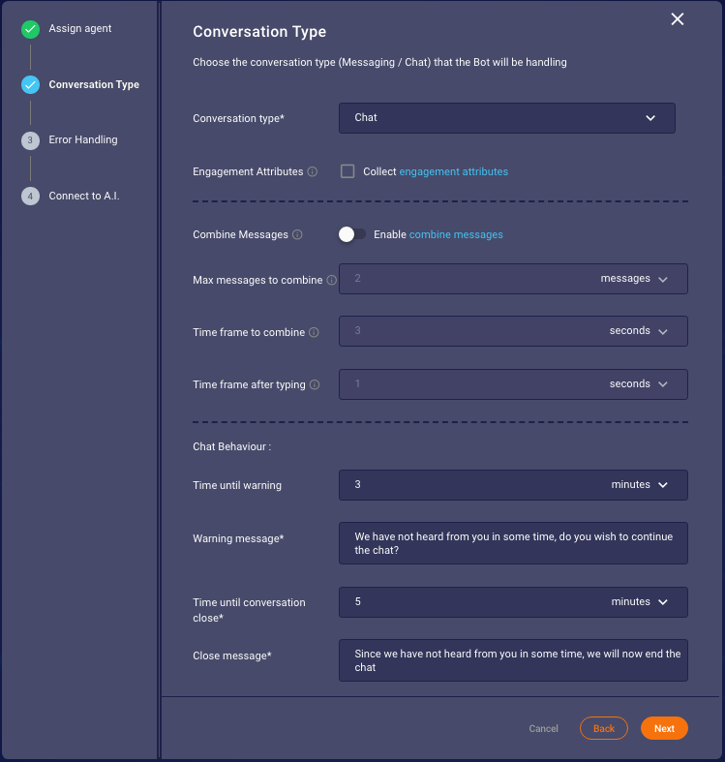Click the orange Next button
This screenshot has width=725, height=762.
tap(664, 728)
